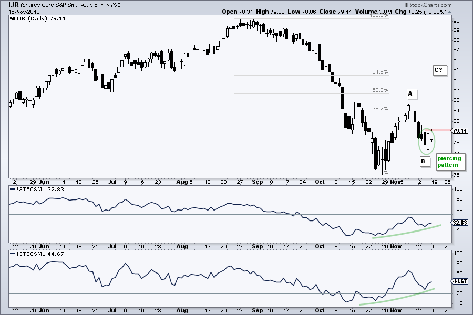This screenshot has width=473, height=315.
Task: Click the 32.83 value tag on the GT50SML panel
Action: [460, 223]
